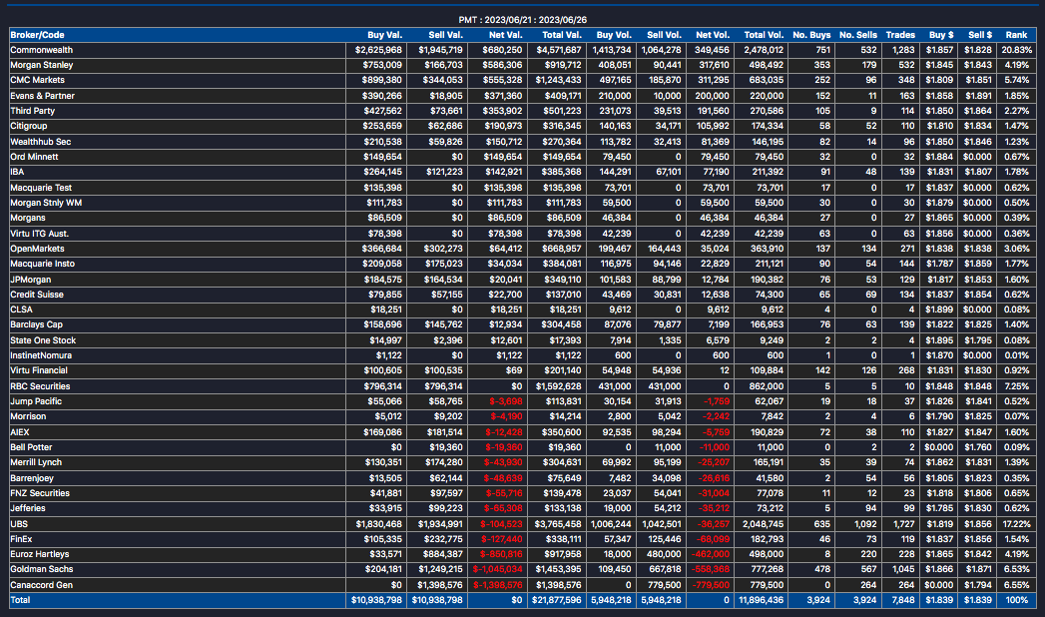Image resolution: width=1045 pixels, height=617 pixels.
Task: Select the FNZ Securities broker name
Action: click(40, 494)
